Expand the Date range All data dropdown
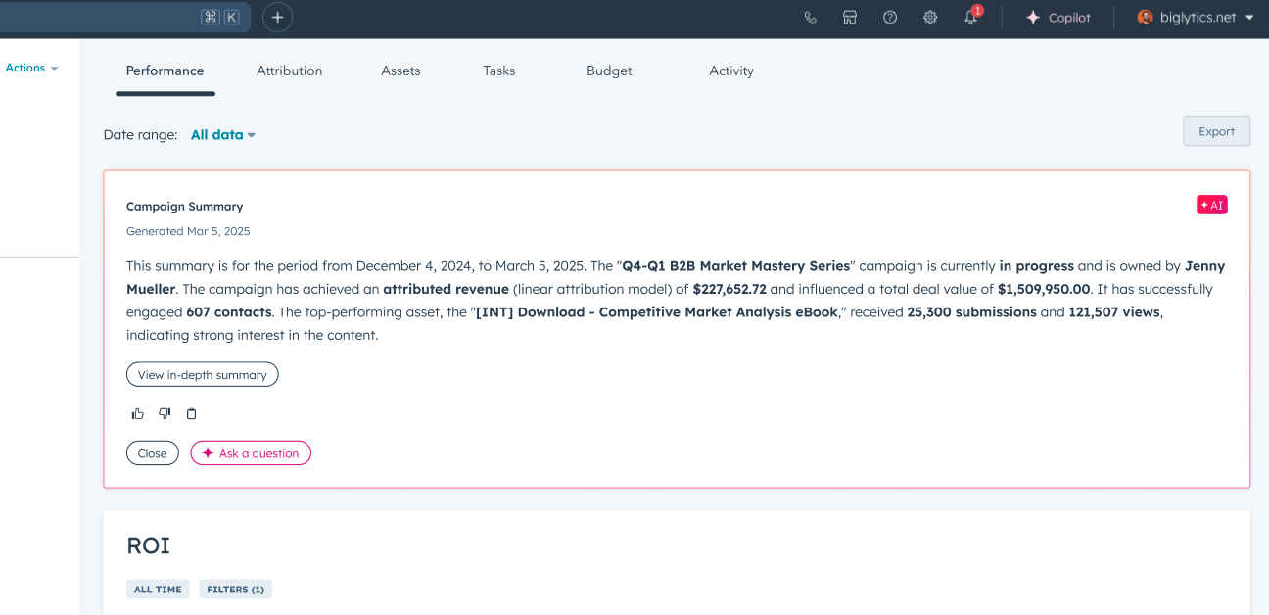The image size is (1269, 615). coord(222,135)
